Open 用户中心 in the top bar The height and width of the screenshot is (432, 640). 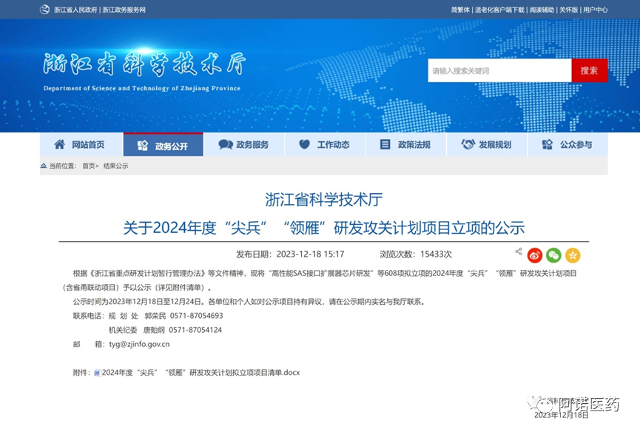pyautogui.click(x=595, y=10)
